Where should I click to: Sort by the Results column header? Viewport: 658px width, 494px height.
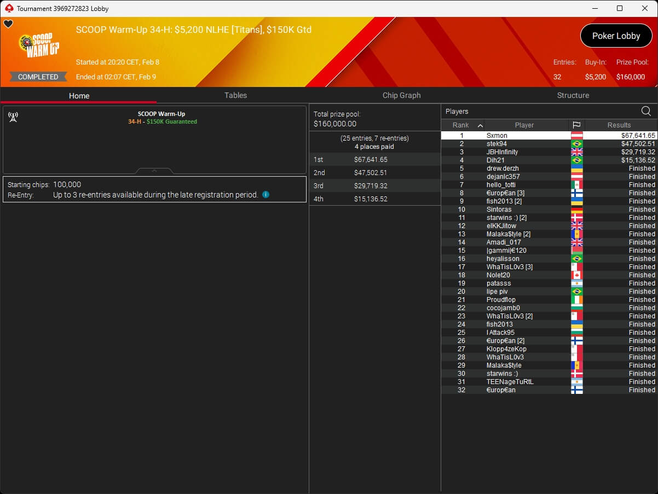tap(619, 125)
